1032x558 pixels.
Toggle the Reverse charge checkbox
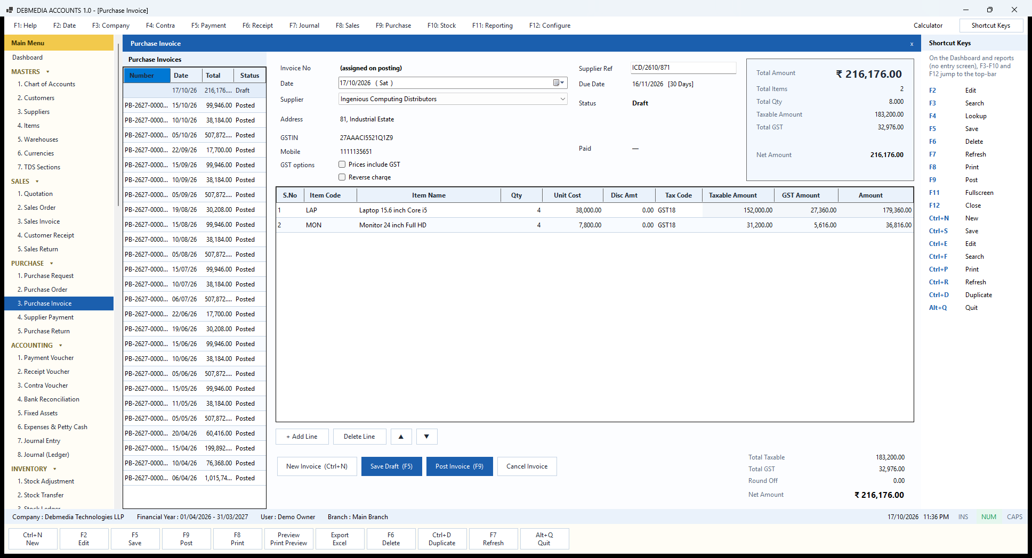(342, 177)
